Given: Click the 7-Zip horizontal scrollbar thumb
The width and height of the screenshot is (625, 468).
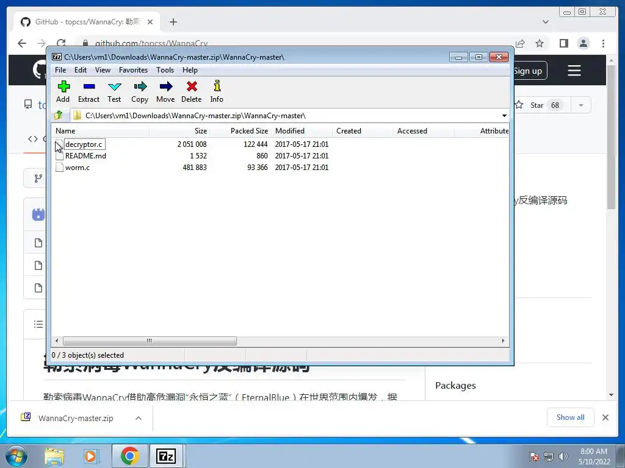Looking at the screenshot, I should click(150, 341).
